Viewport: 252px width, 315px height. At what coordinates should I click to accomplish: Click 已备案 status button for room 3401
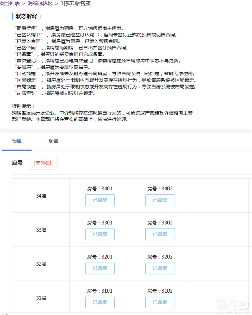coord(100,200)
